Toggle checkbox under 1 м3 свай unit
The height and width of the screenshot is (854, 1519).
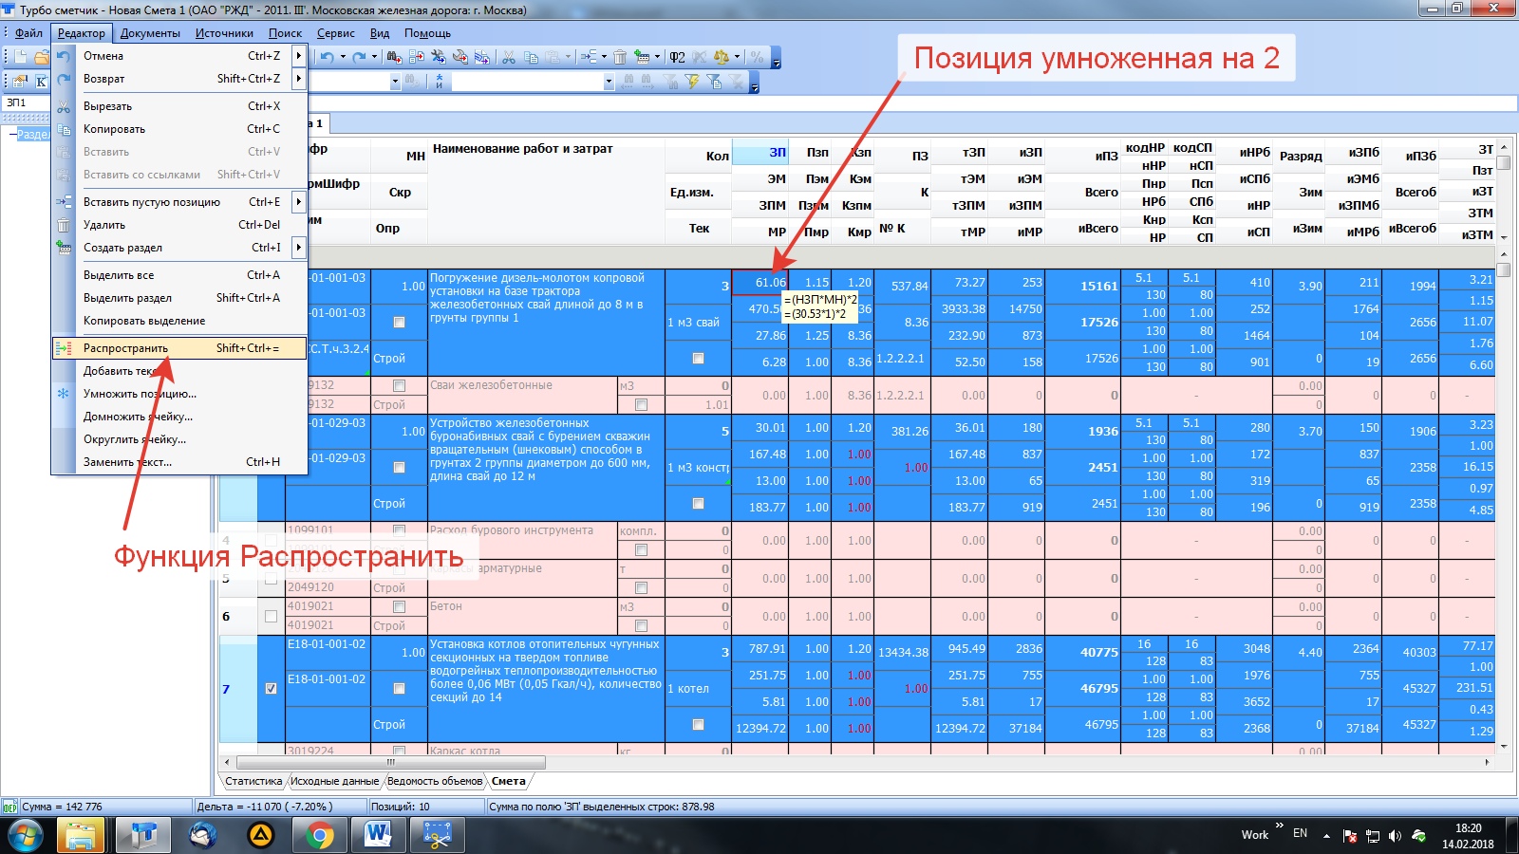(698, 359)
